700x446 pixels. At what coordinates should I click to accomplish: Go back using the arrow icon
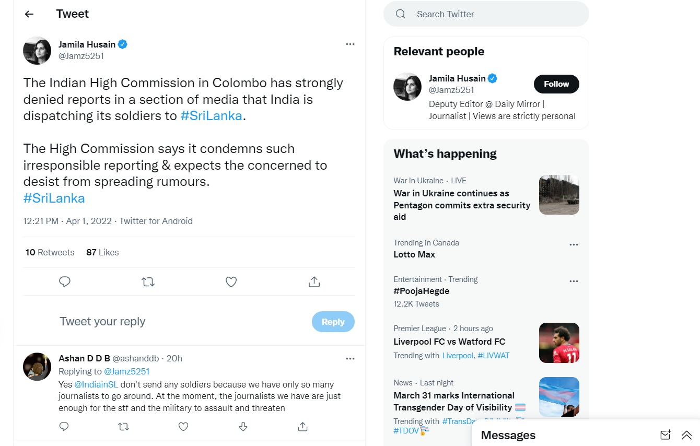pos(29,14)
